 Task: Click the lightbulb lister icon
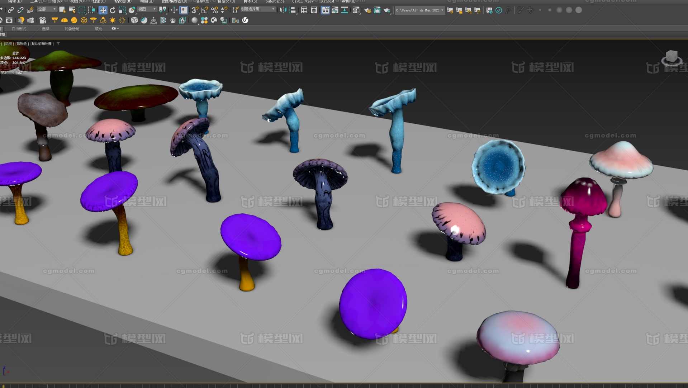[x=21, y=20]
